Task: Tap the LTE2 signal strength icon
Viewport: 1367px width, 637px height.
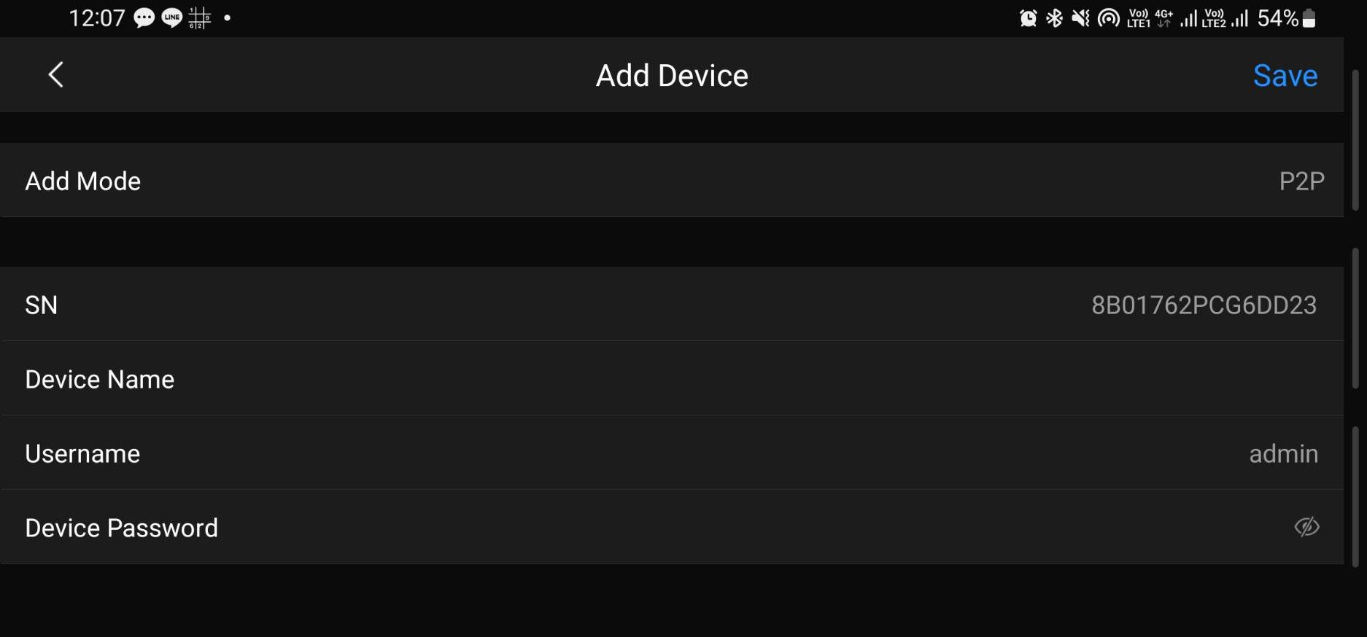Action: coord(1239,18)
